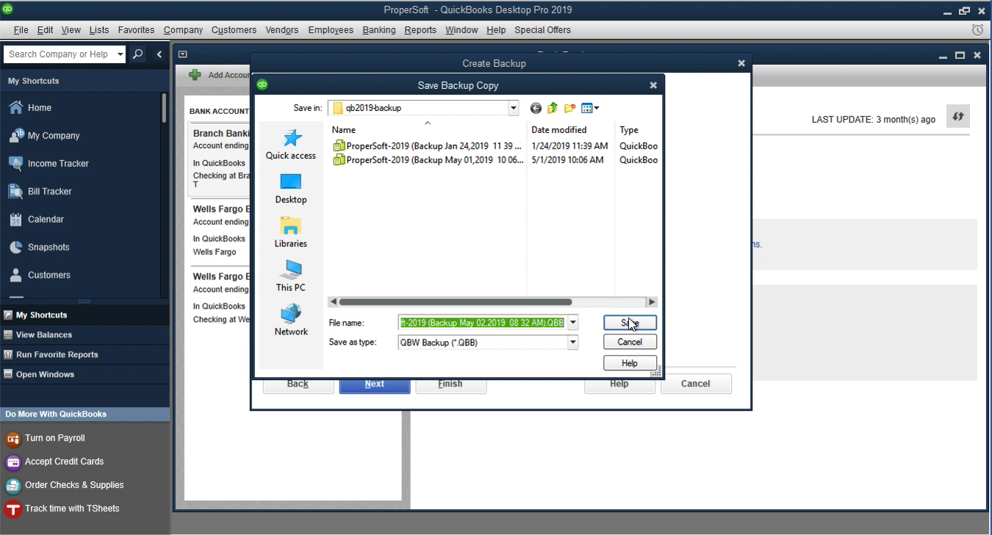The height and width of the screenshot is (535, 992).
Task: Open the Banking menu
Action: click(x=379, y=30)
